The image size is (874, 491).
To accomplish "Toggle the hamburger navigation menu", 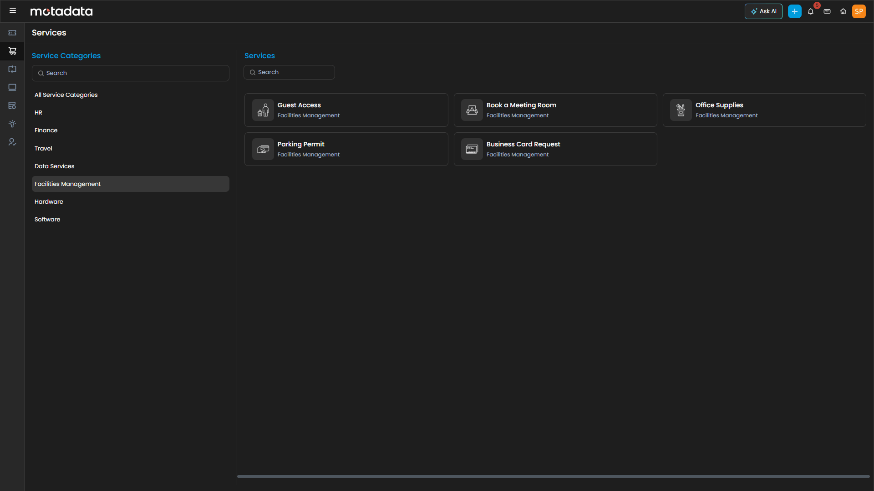I will (x=13, y=10).
